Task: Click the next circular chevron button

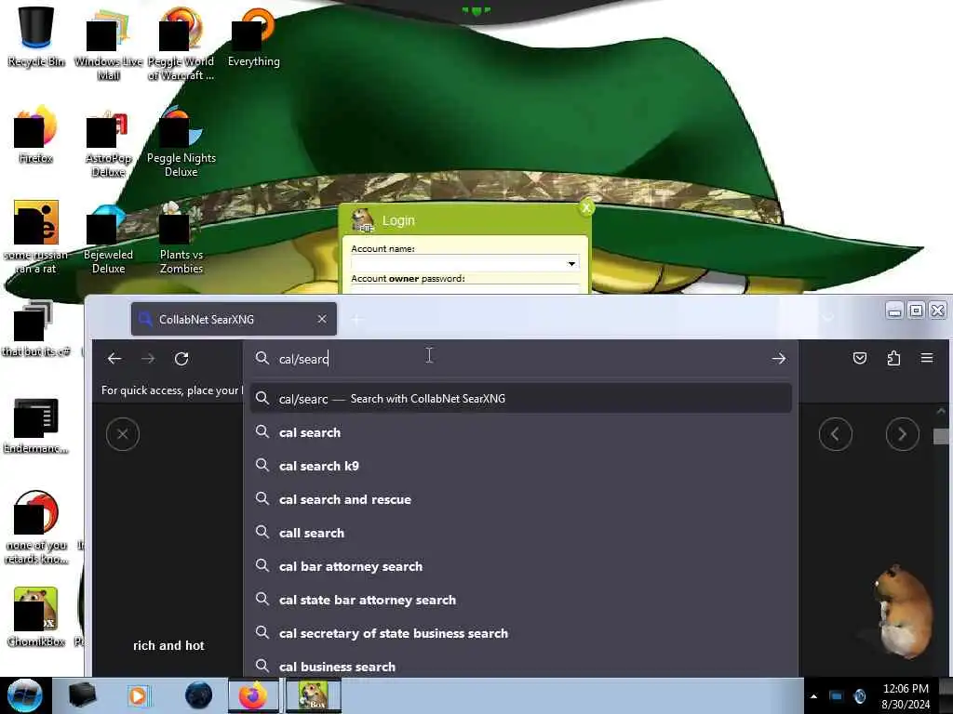Action: coord(903,434)
